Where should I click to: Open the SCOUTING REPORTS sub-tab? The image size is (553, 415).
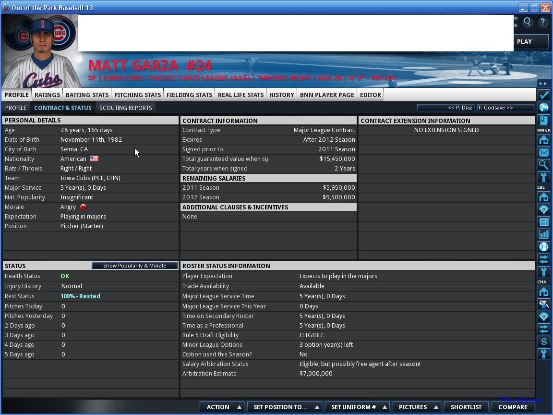tap(125, 108)
